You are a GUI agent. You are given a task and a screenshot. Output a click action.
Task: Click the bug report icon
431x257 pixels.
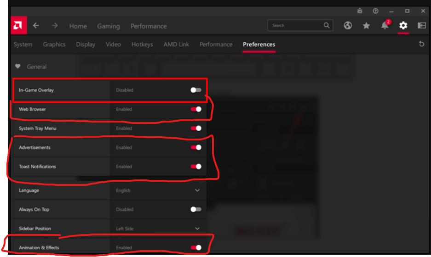(x=360, y=11)
